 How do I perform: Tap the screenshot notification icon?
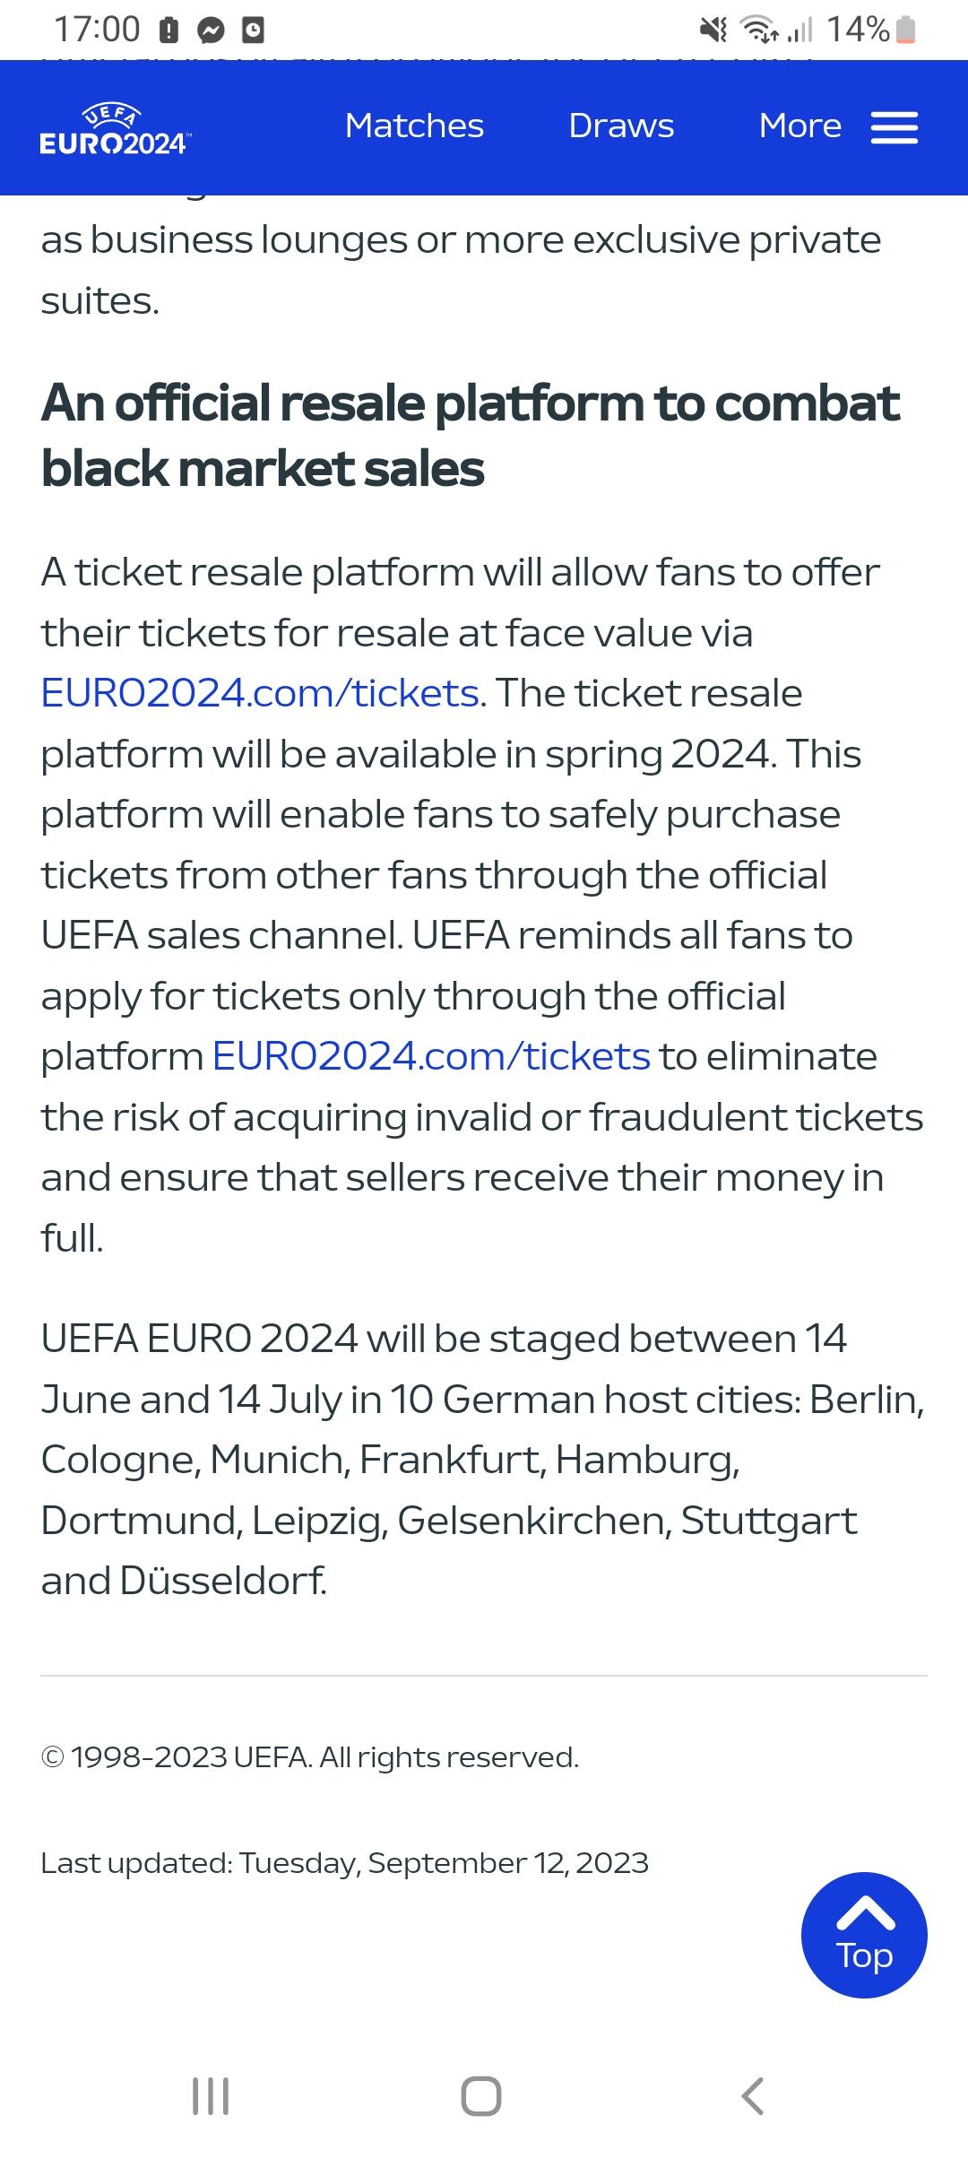pyautogui.click(x=252, y=30)
